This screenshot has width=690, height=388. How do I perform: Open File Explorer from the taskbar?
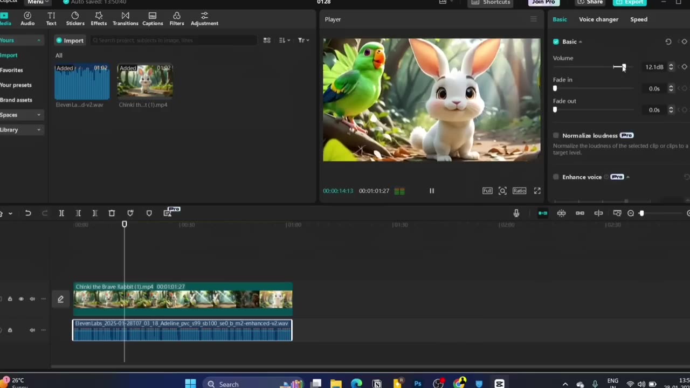point(336,384)
